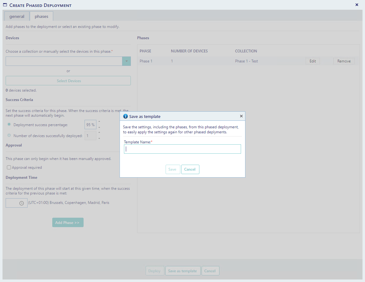Screen dimensions: 365x282
Task: Increase number of devices deployed stepper
Action: pyautogui.click(x=99, y=132)
